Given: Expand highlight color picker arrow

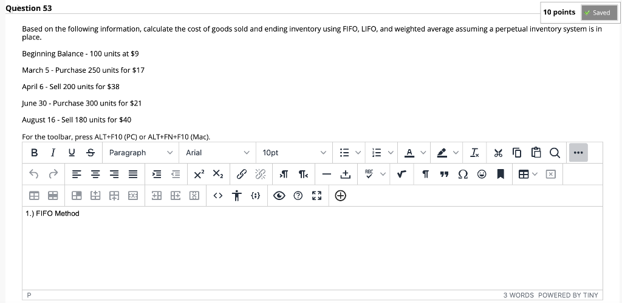Looking at the screenshot, I should (x=456, y=153).
